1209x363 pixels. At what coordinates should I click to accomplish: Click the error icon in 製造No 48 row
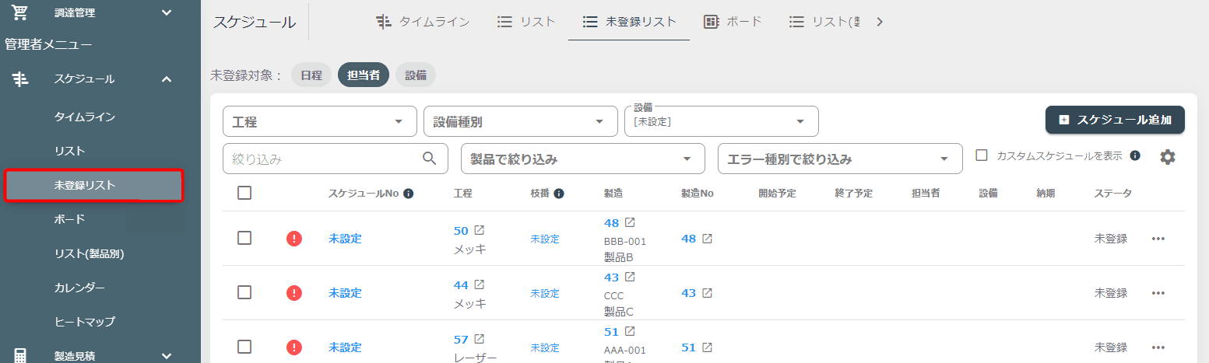(x=293, y=239)
